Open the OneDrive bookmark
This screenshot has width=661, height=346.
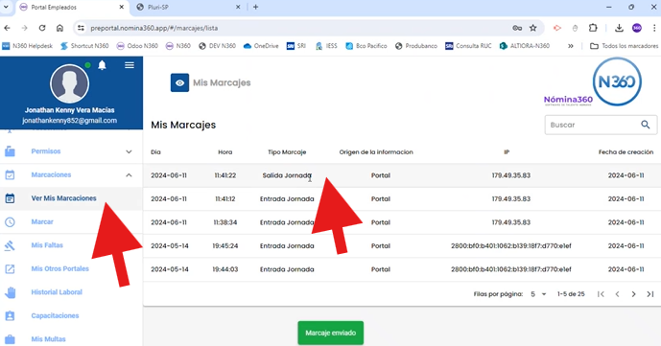(x=261, y=46)
